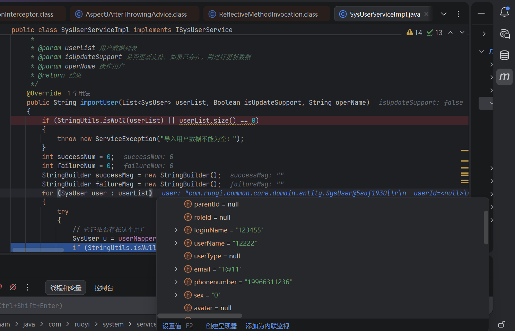Go to previous highlighted problem arrow
The image size is (515, 331).
click(x=451, y=32)
